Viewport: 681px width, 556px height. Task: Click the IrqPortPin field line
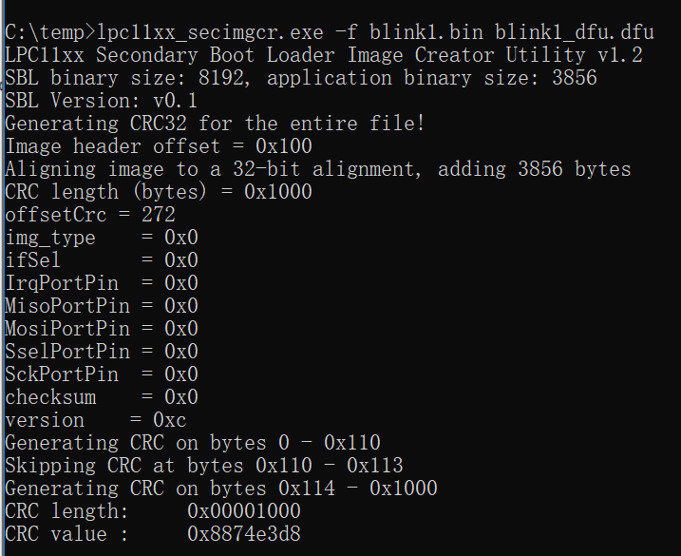(101, 283)
